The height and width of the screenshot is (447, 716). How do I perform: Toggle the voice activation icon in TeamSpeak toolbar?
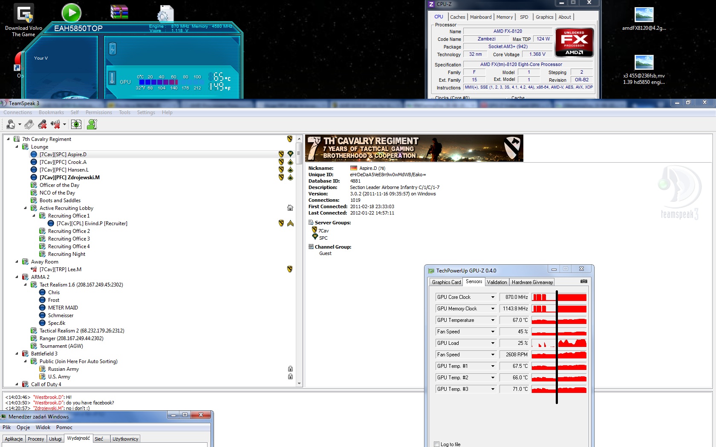click(29, 124)
